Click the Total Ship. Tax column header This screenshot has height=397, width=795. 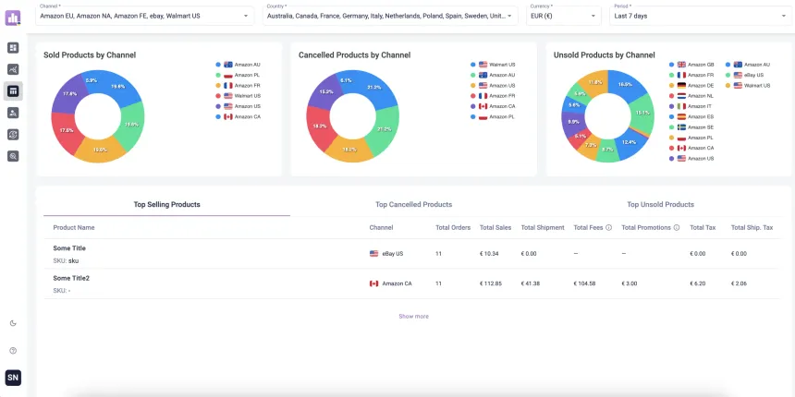click(x=752, y=228)
